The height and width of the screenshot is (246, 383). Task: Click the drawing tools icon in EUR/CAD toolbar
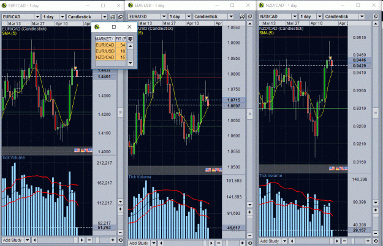tap(113, 17)
